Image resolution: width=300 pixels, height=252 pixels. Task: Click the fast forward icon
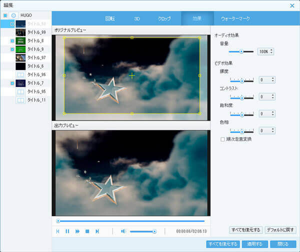click(77, 231)
